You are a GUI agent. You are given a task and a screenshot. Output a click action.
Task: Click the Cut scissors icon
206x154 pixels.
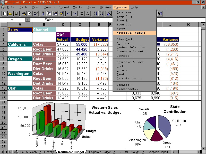coord(43,14)
